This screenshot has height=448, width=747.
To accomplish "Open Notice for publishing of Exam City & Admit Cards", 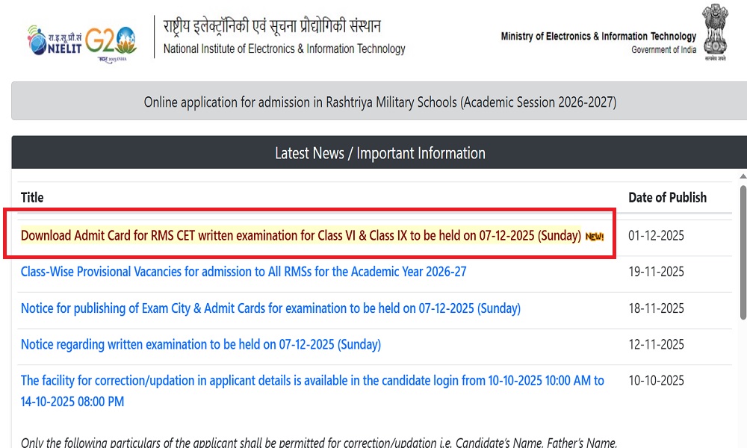I will 270,308.
